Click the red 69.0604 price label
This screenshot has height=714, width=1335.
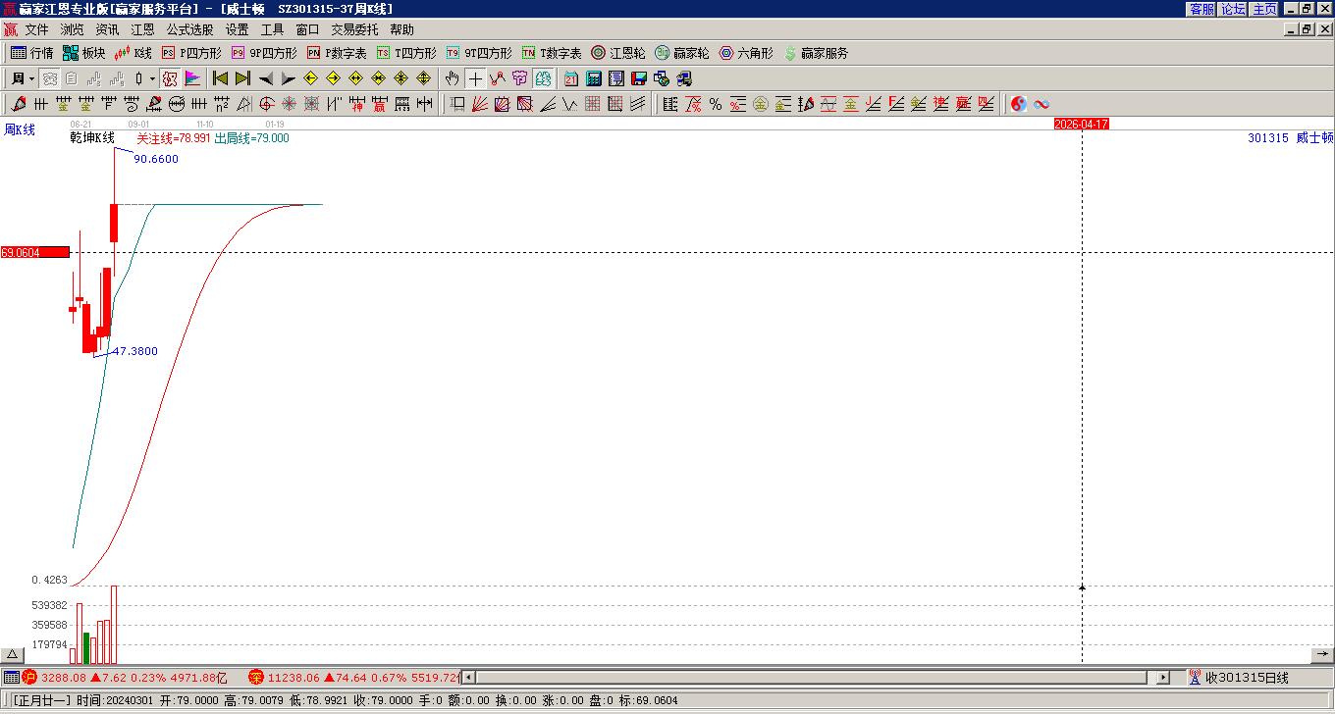click(34, 252)
